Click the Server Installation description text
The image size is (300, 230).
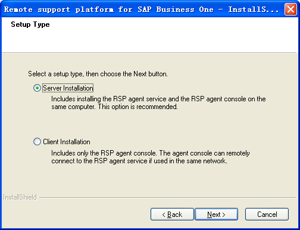[158, 103]
